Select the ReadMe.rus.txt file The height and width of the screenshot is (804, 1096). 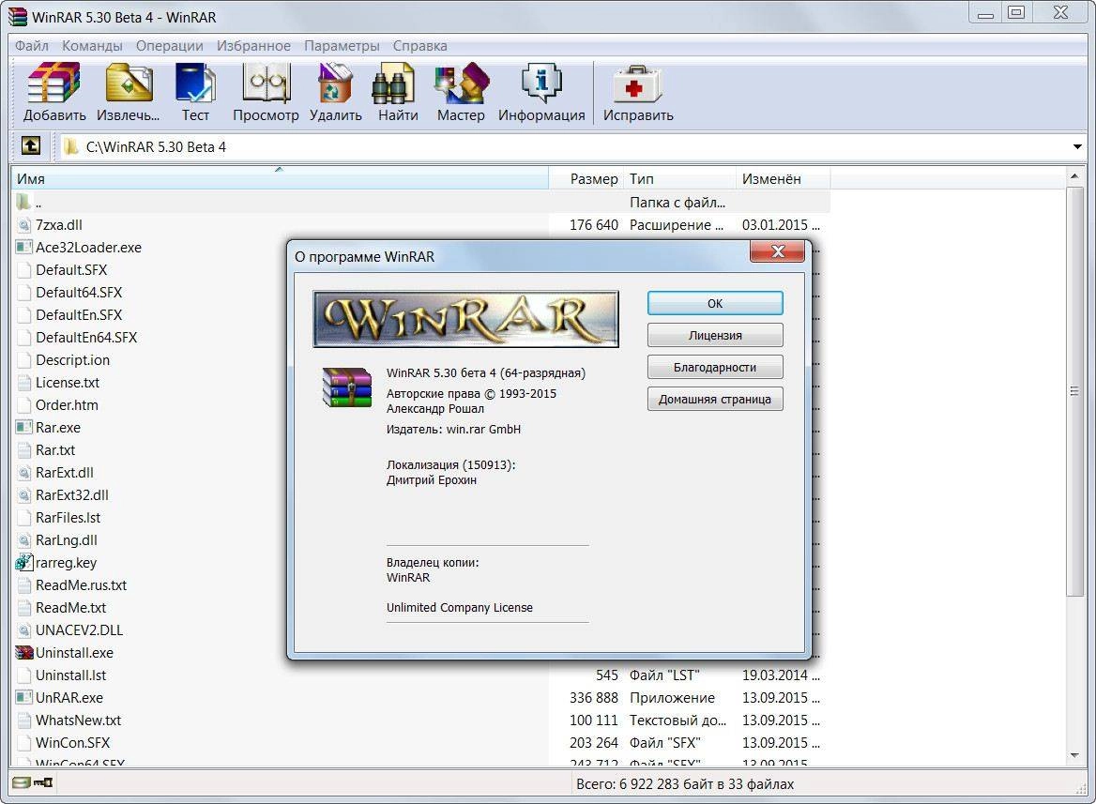point(81,585)
